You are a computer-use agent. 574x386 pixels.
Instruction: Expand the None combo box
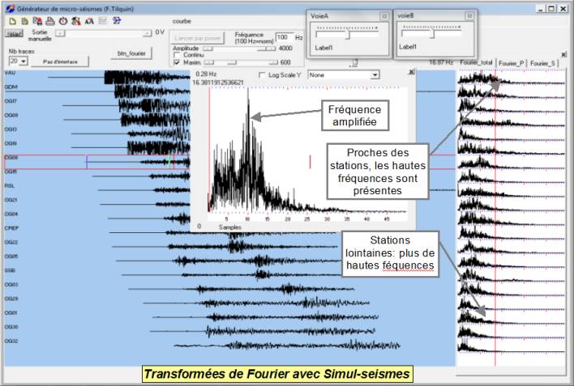coord(375,74)
